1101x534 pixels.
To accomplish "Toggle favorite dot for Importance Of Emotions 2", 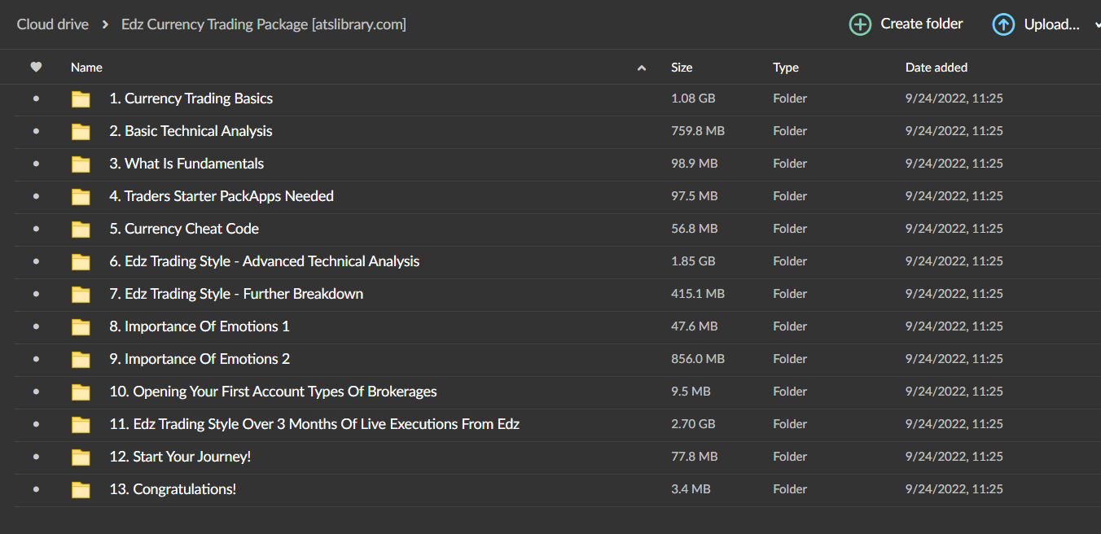I will pos(36,359).
